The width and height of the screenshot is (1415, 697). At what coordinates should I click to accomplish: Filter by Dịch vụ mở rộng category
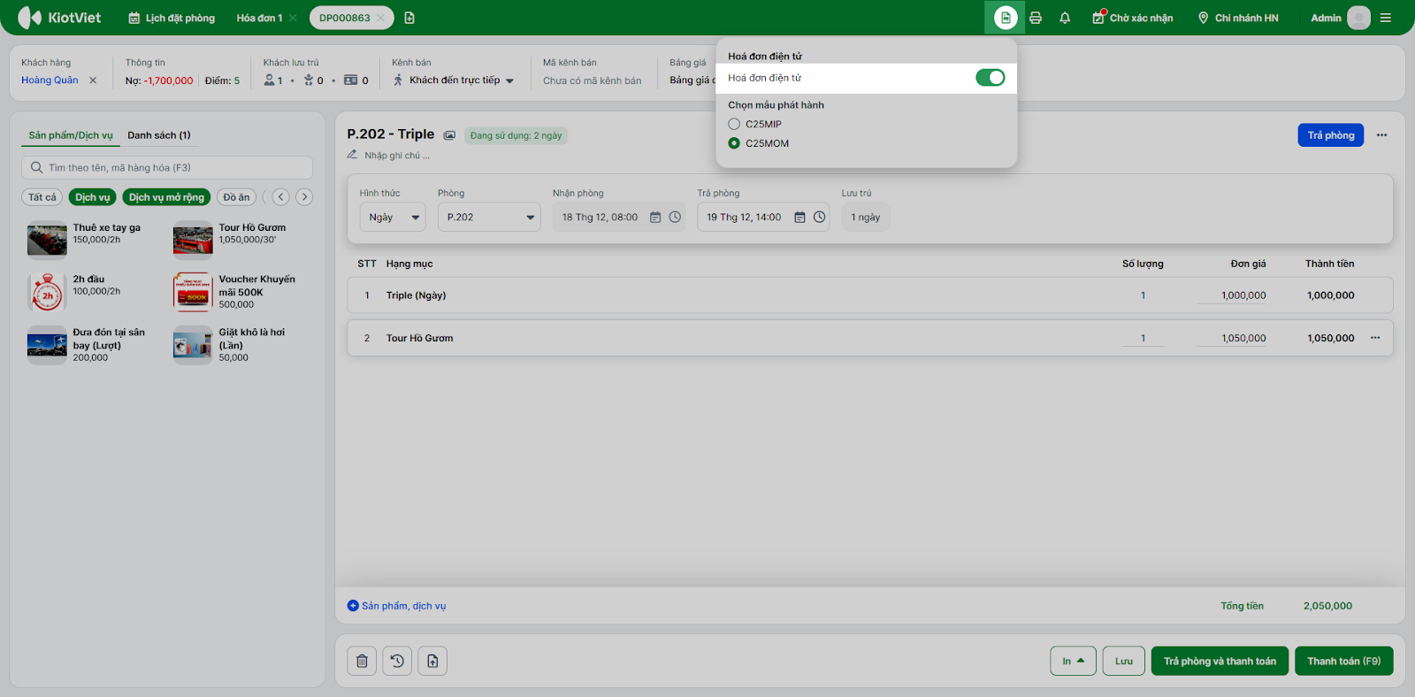[x=166, y=197]
